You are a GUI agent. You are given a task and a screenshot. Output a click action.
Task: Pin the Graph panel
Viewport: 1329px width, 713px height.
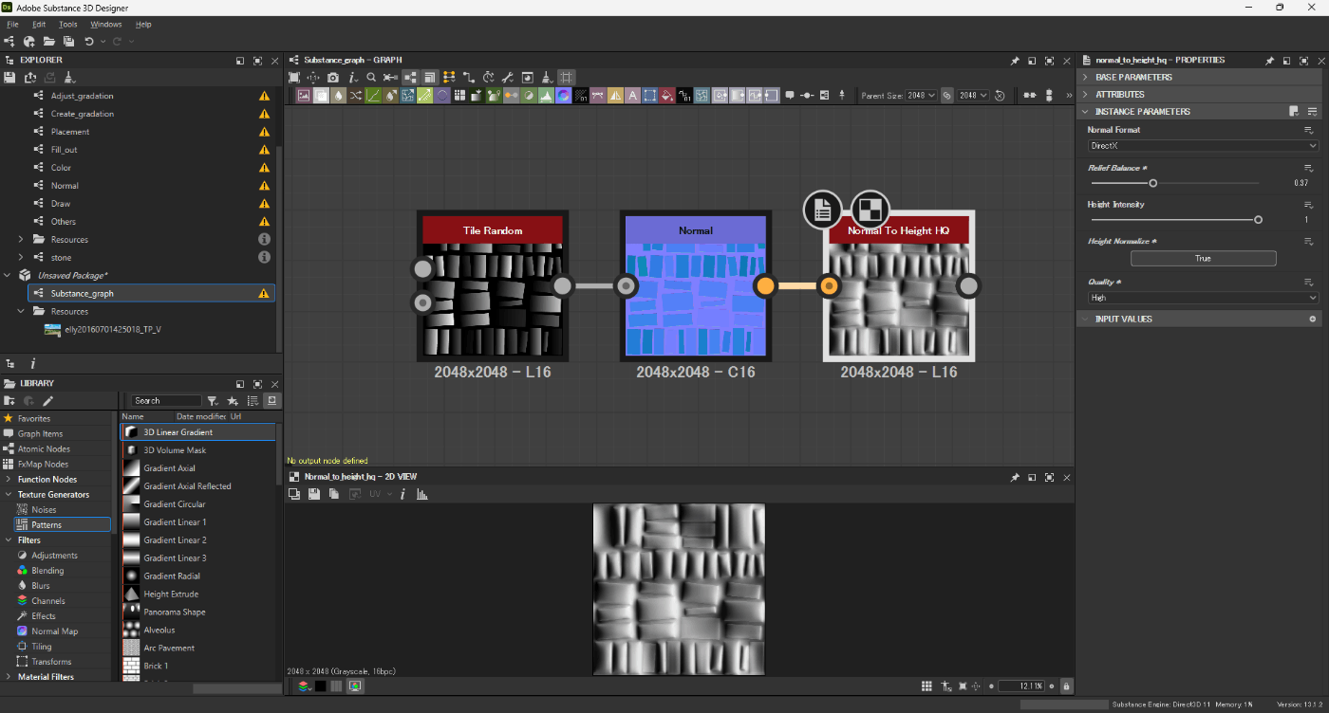[1015, 60]
